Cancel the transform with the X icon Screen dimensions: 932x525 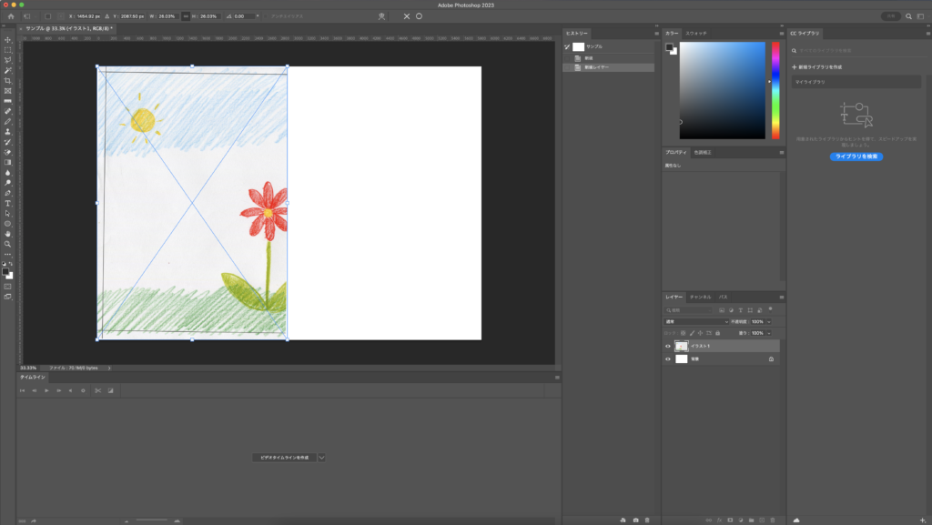407,16
